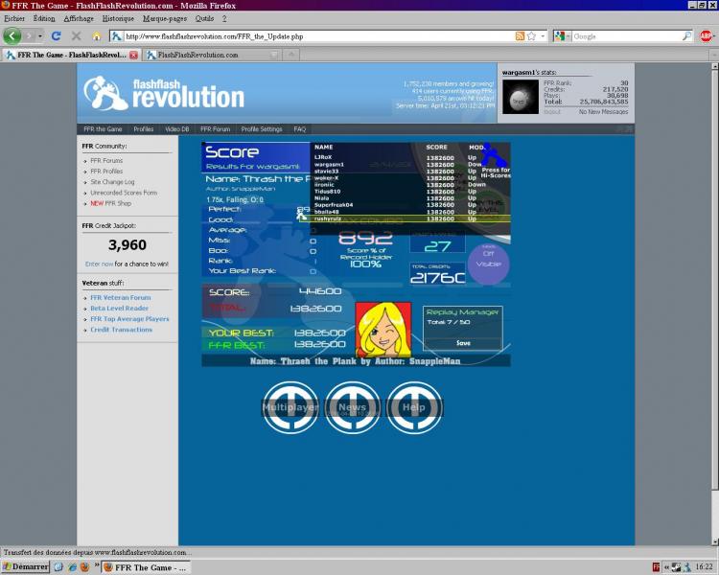Screen dimensions: 719x575
Task: Toggle the purple 'Off Visible' circle
Action: click(x=488, y=261)
